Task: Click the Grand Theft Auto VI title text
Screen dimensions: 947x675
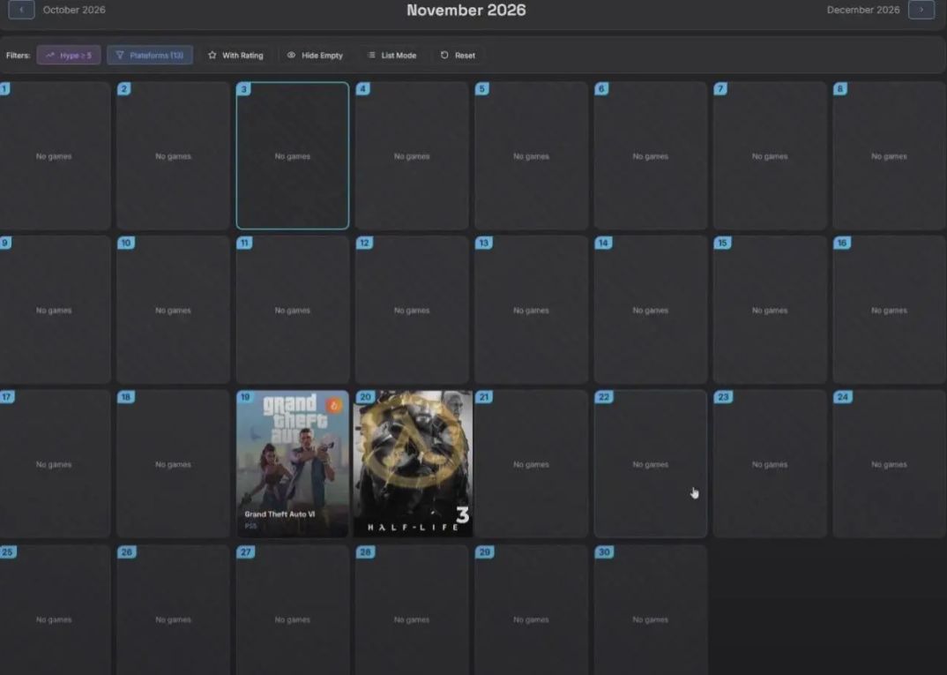Action: (x=280, y=514)
